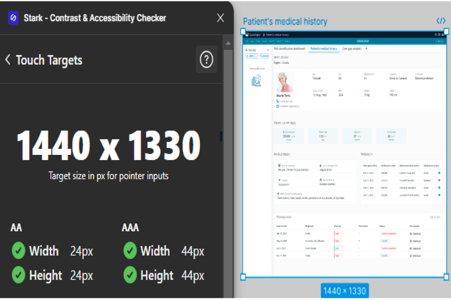Click the Previous visits heading in mockup
The width and height of the screenshot is (451, 301).
click(x=284, y=217)
